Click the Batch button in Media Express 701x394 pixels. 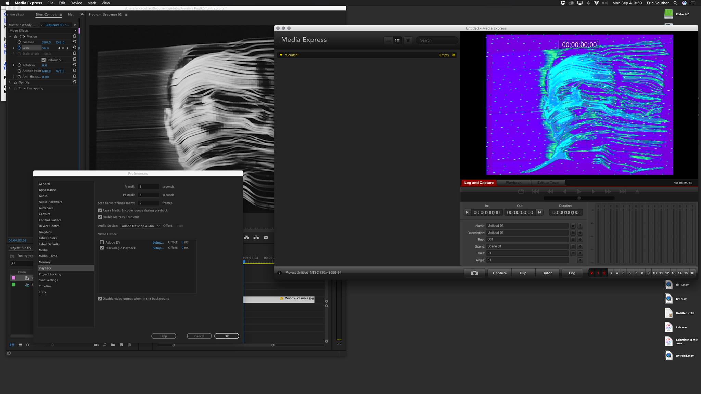click(x=547, y=273)
